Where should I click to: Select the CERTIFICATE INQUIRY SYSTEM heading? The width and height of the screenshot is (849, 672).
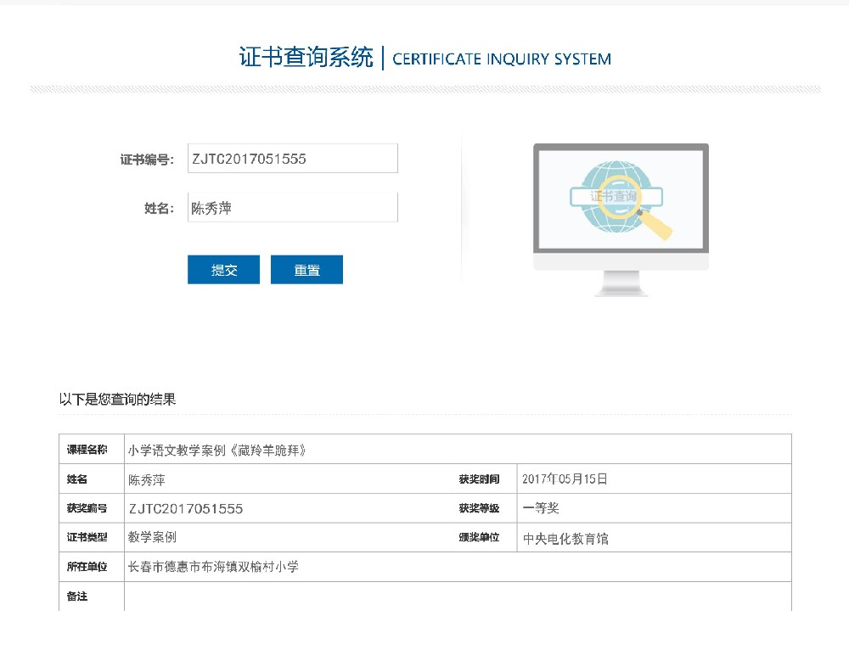[502, 59]
